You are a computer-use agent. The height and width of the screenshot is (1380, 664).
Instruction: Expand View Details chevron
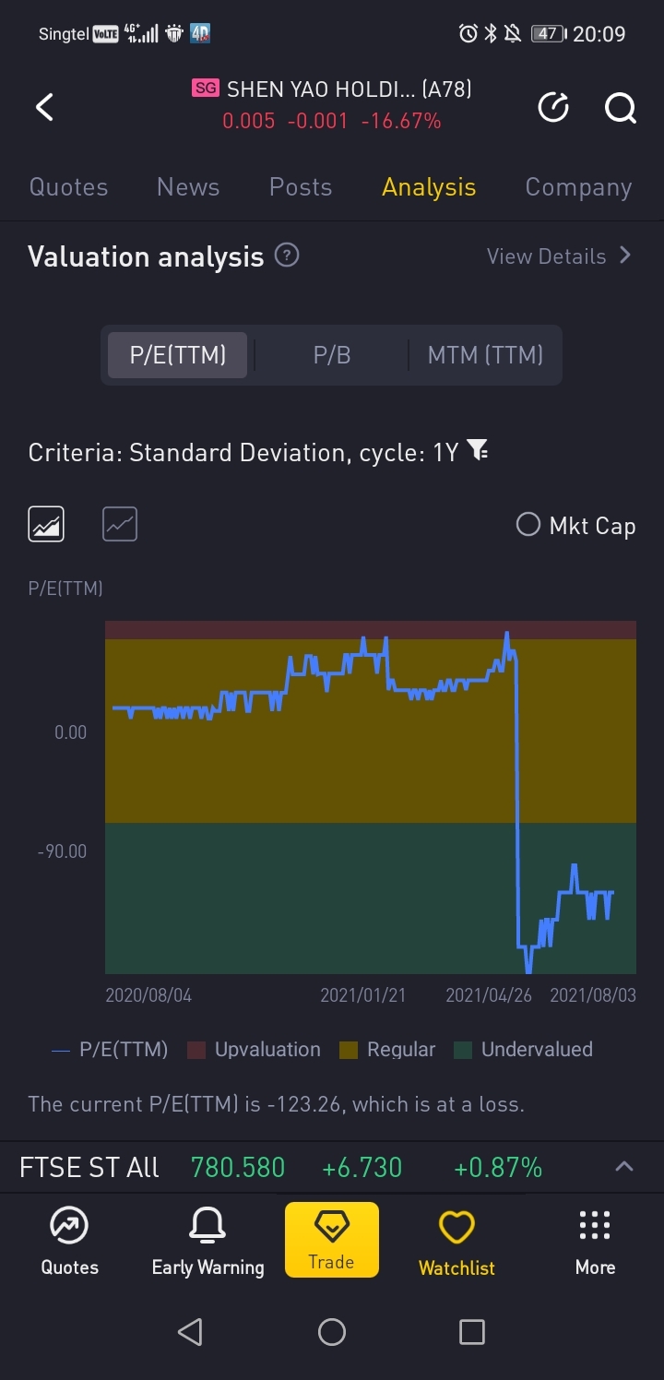click(x=625, y=256)
